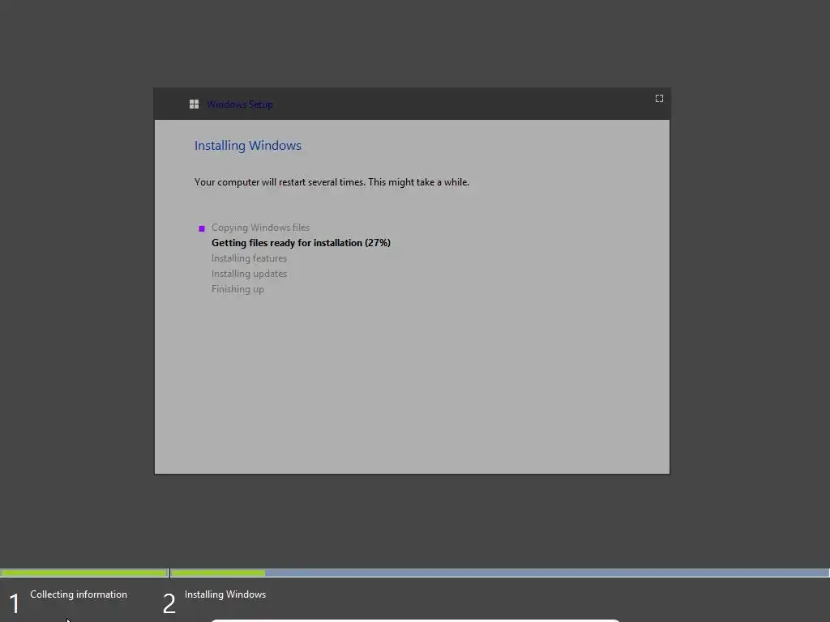Click the restart notice sentence
This screenshot has width=830, height=622.
[332, 182]
